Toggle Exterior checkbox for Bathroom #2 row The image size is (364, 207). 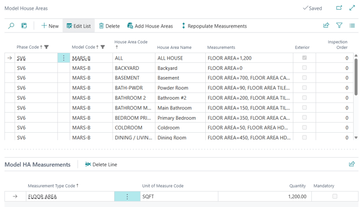(x=304, y=98)
